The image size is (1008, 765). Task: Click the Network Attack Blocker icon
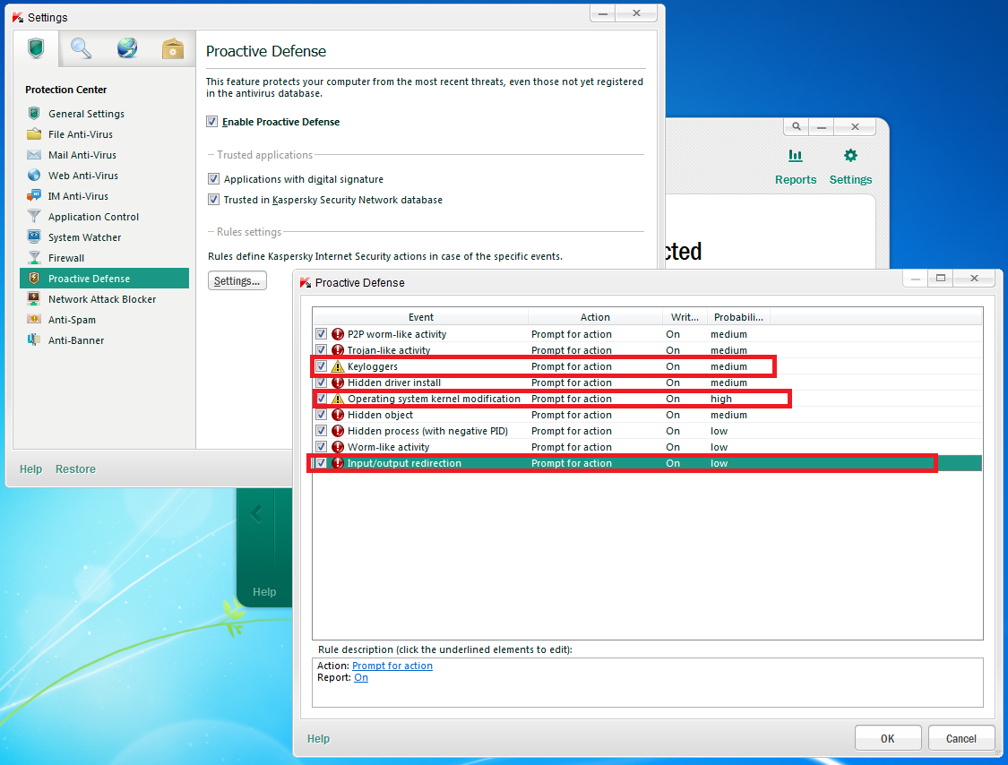coord(34,298)
